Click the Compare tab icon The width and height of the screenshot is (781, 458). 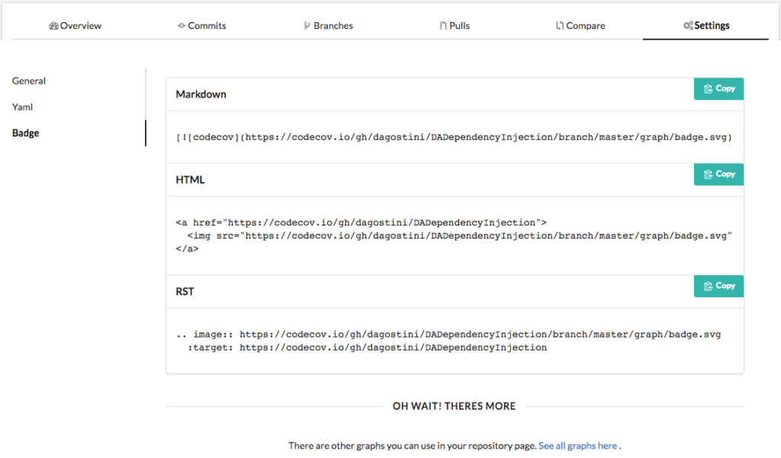pyautogui.click(x=560, y=26)
